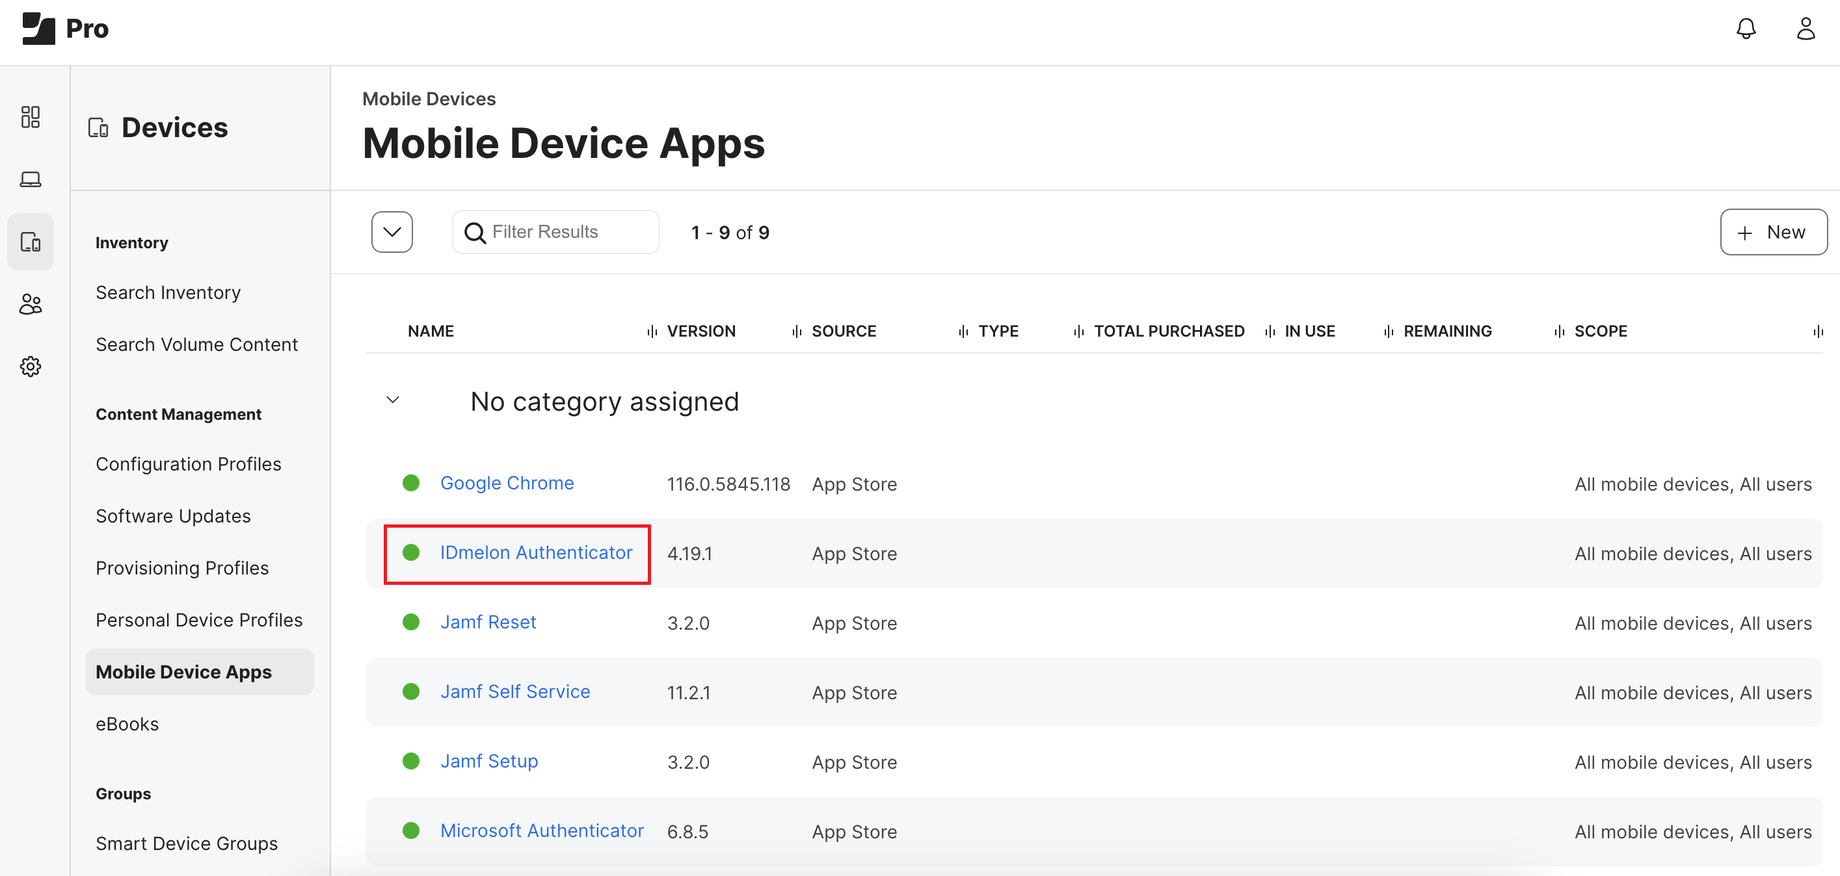
Task: Click the column handle before VERSION
Action: (652, 331)
